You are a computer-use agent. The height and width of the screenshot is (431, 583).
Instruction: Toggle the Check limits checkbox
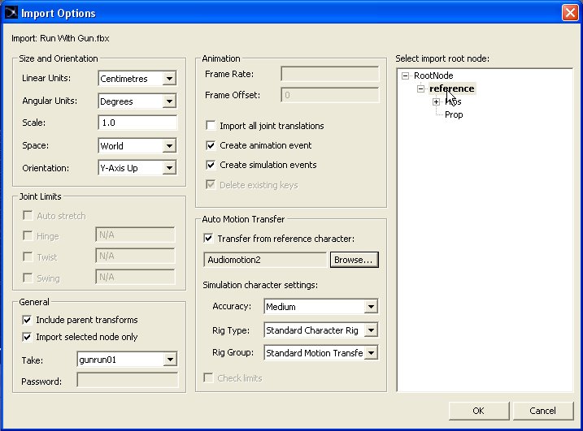208,378
